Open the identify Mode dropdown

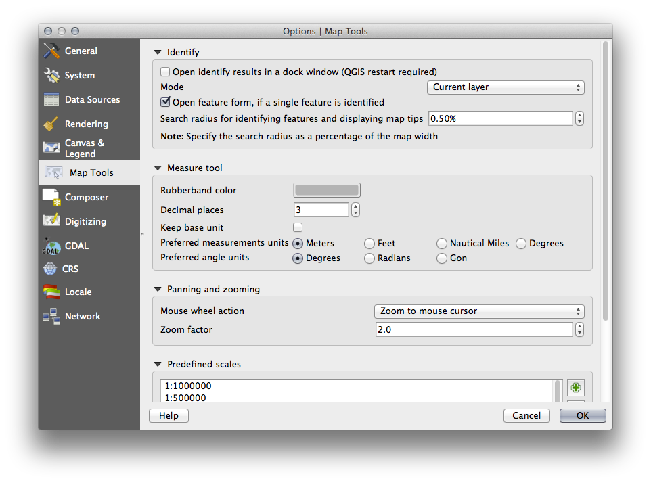coord(506,87)
